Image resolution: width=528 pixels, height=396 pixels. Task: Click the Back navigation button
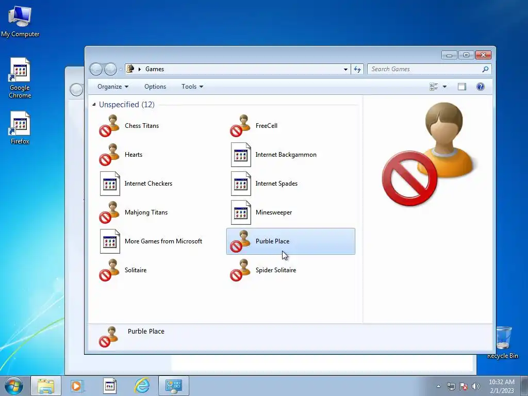pos(96,69)
